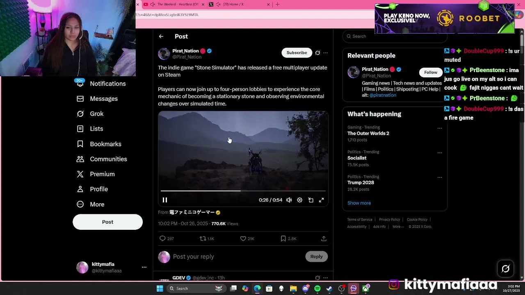The height and width of the screenshot is (295, 525).
Task: Click the X Search box
Action: click(x=395, y=36)
